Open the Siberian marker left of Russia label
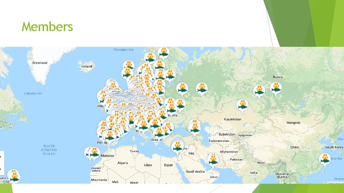Viewport: 344px width, 193px height. coord(259,91)
